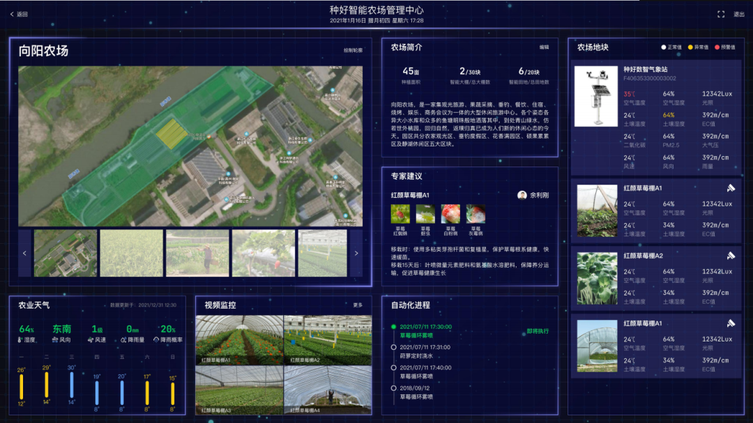The image size is (753, 423).
Task: Click the red 35℃ air temperature value
Action: click(629, 94)
